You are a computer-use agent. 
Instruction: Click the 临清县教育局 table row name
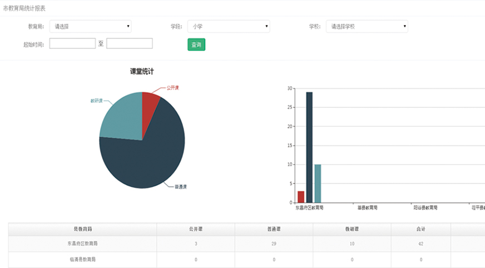(82, 259)
